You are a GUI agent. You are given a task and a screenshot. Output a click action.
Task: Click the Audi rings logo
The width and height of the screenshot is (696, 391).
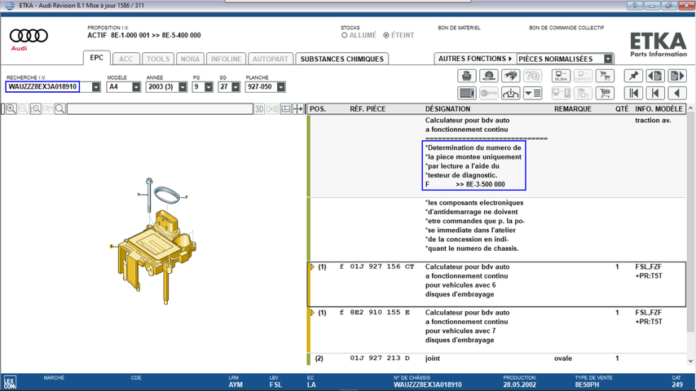click(29, 36)
